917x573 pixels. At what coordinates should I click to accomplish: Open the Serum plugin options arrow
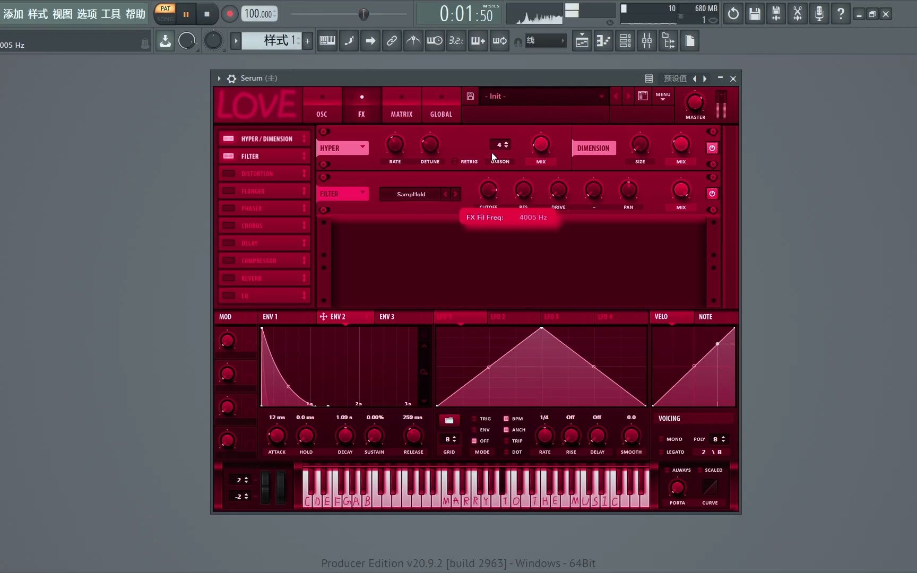point(219,79)
